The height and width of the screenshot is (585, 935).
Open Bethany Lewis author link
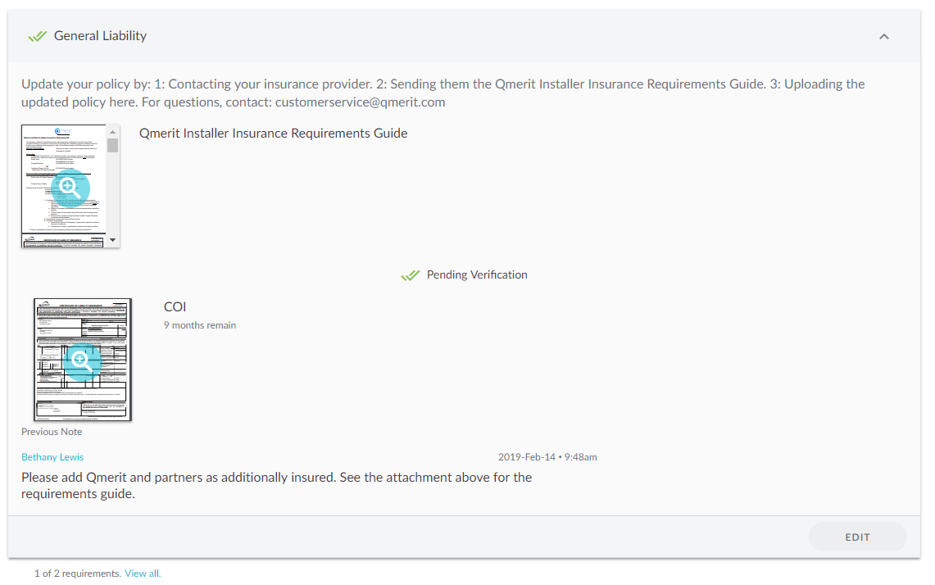(52, 457)
